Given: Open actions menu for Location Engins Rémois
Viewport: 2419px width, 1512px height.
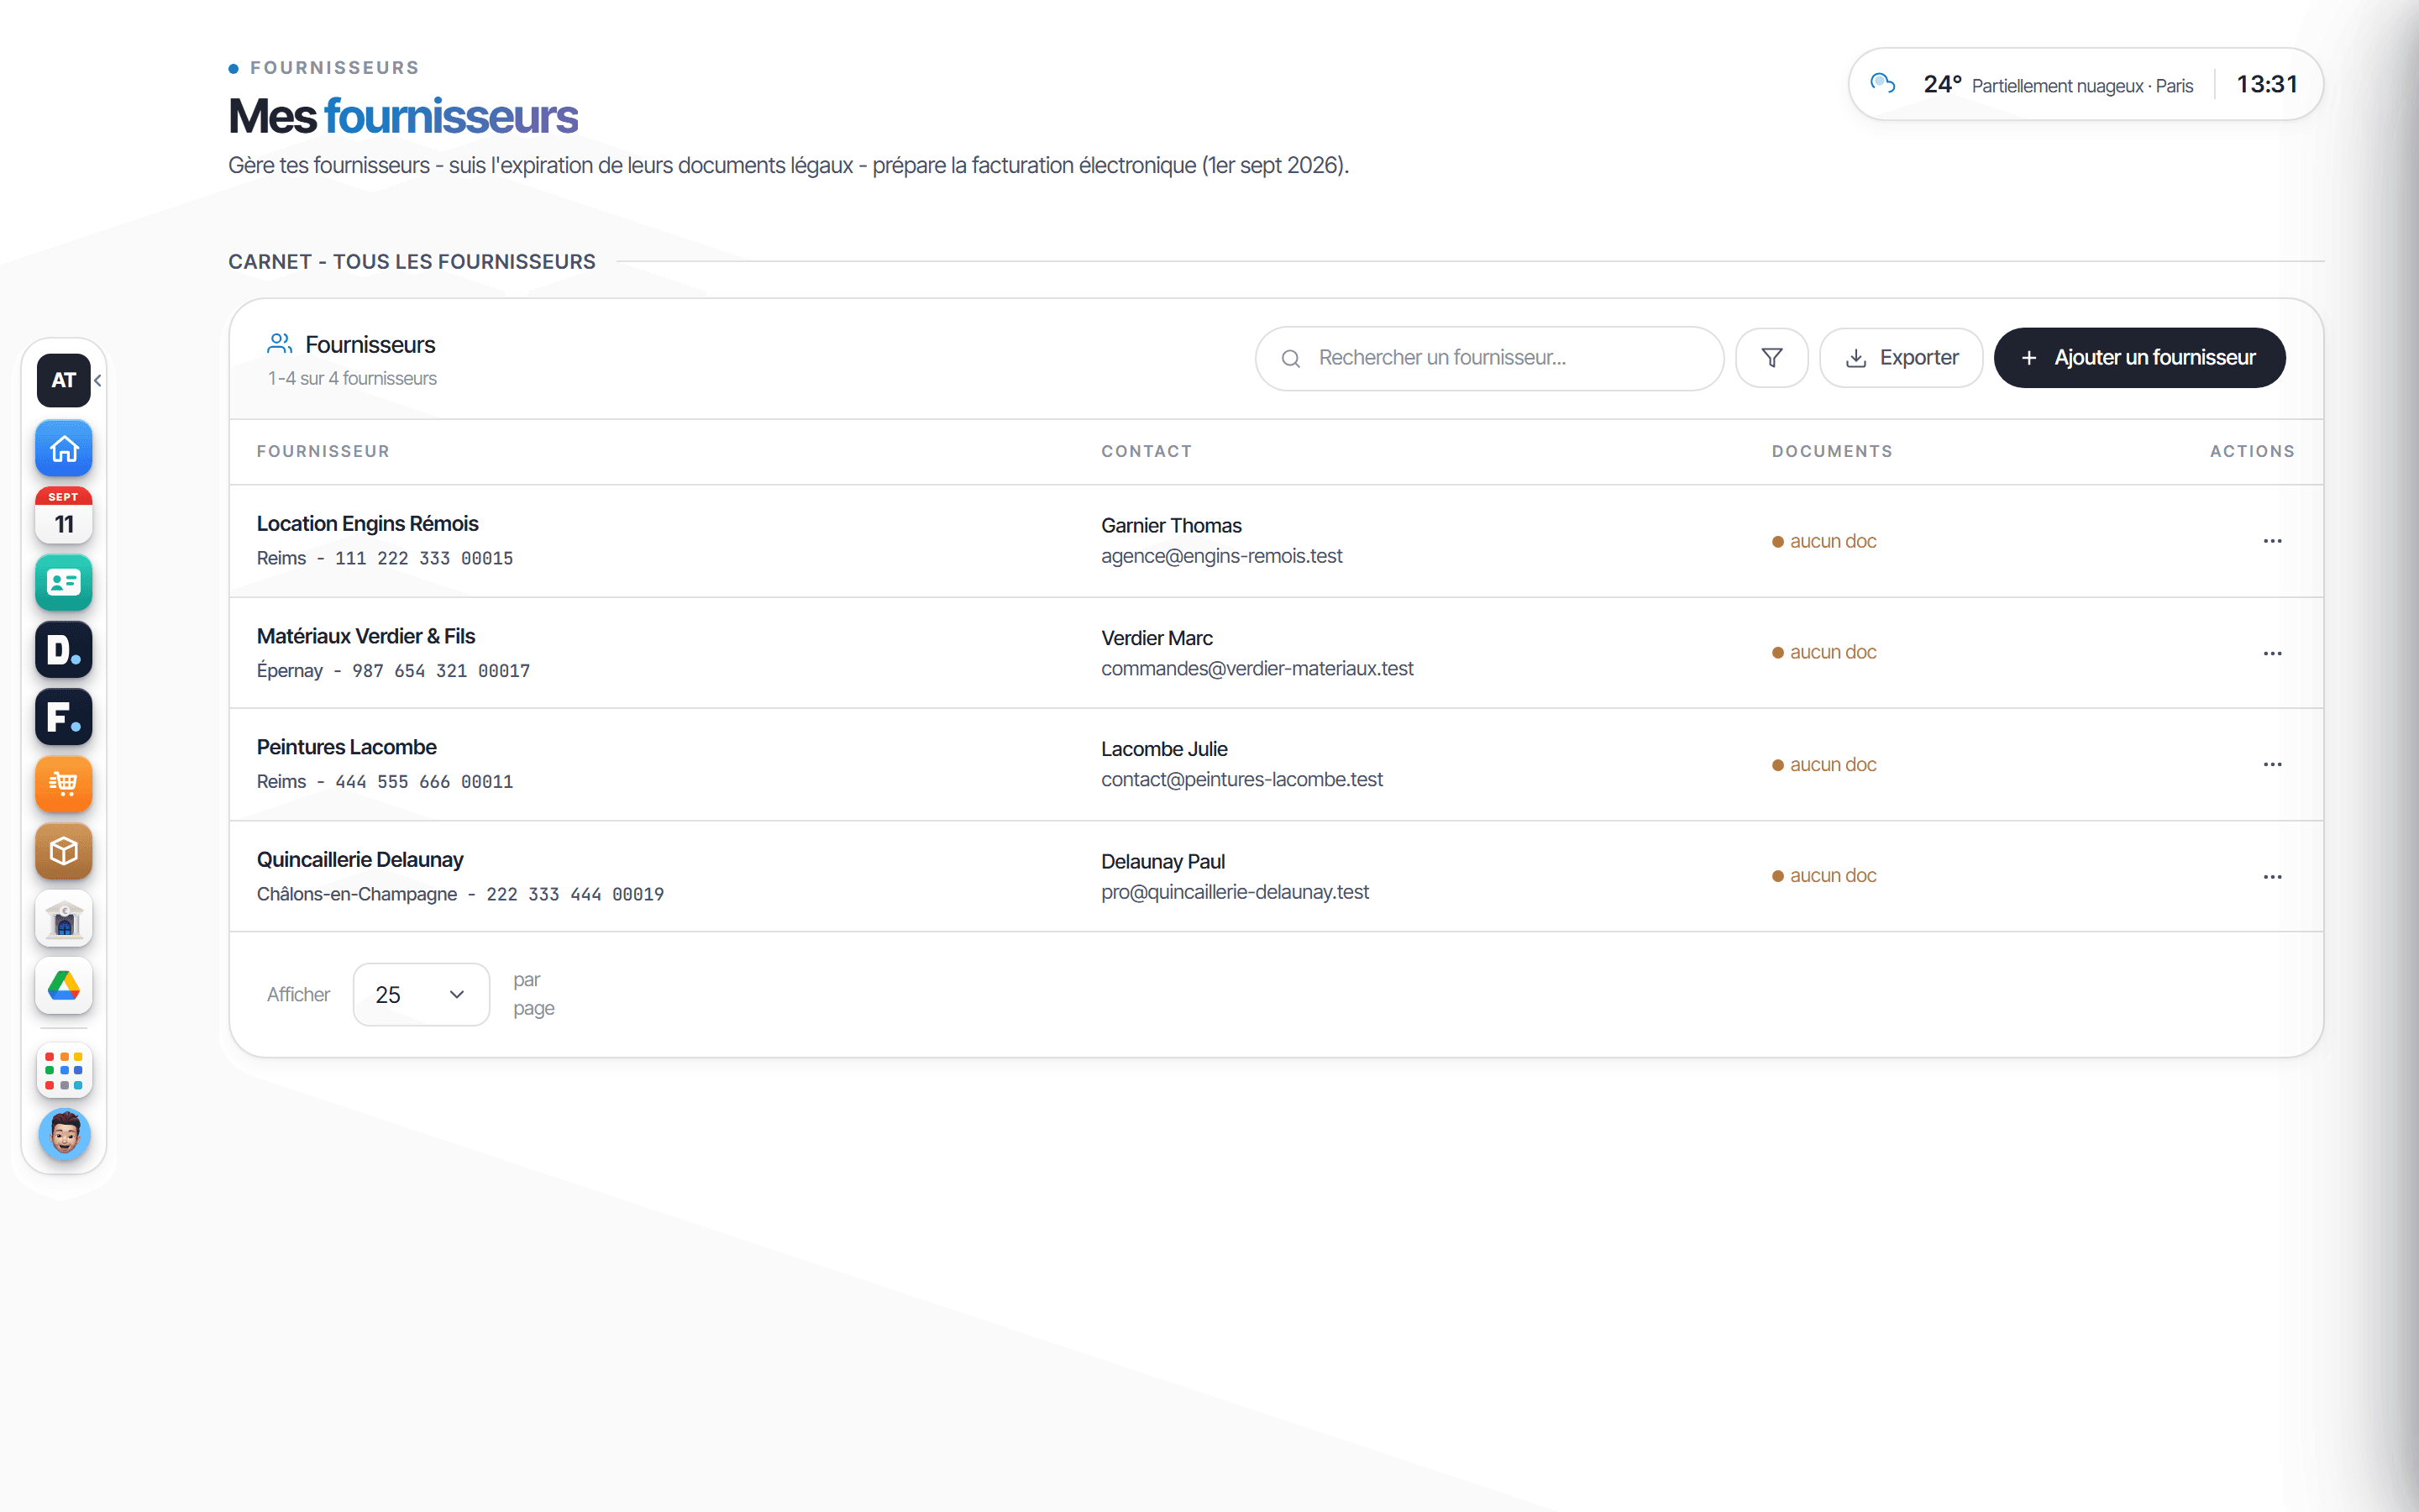Looking at the screenshot, I should tap(2272, 541).
